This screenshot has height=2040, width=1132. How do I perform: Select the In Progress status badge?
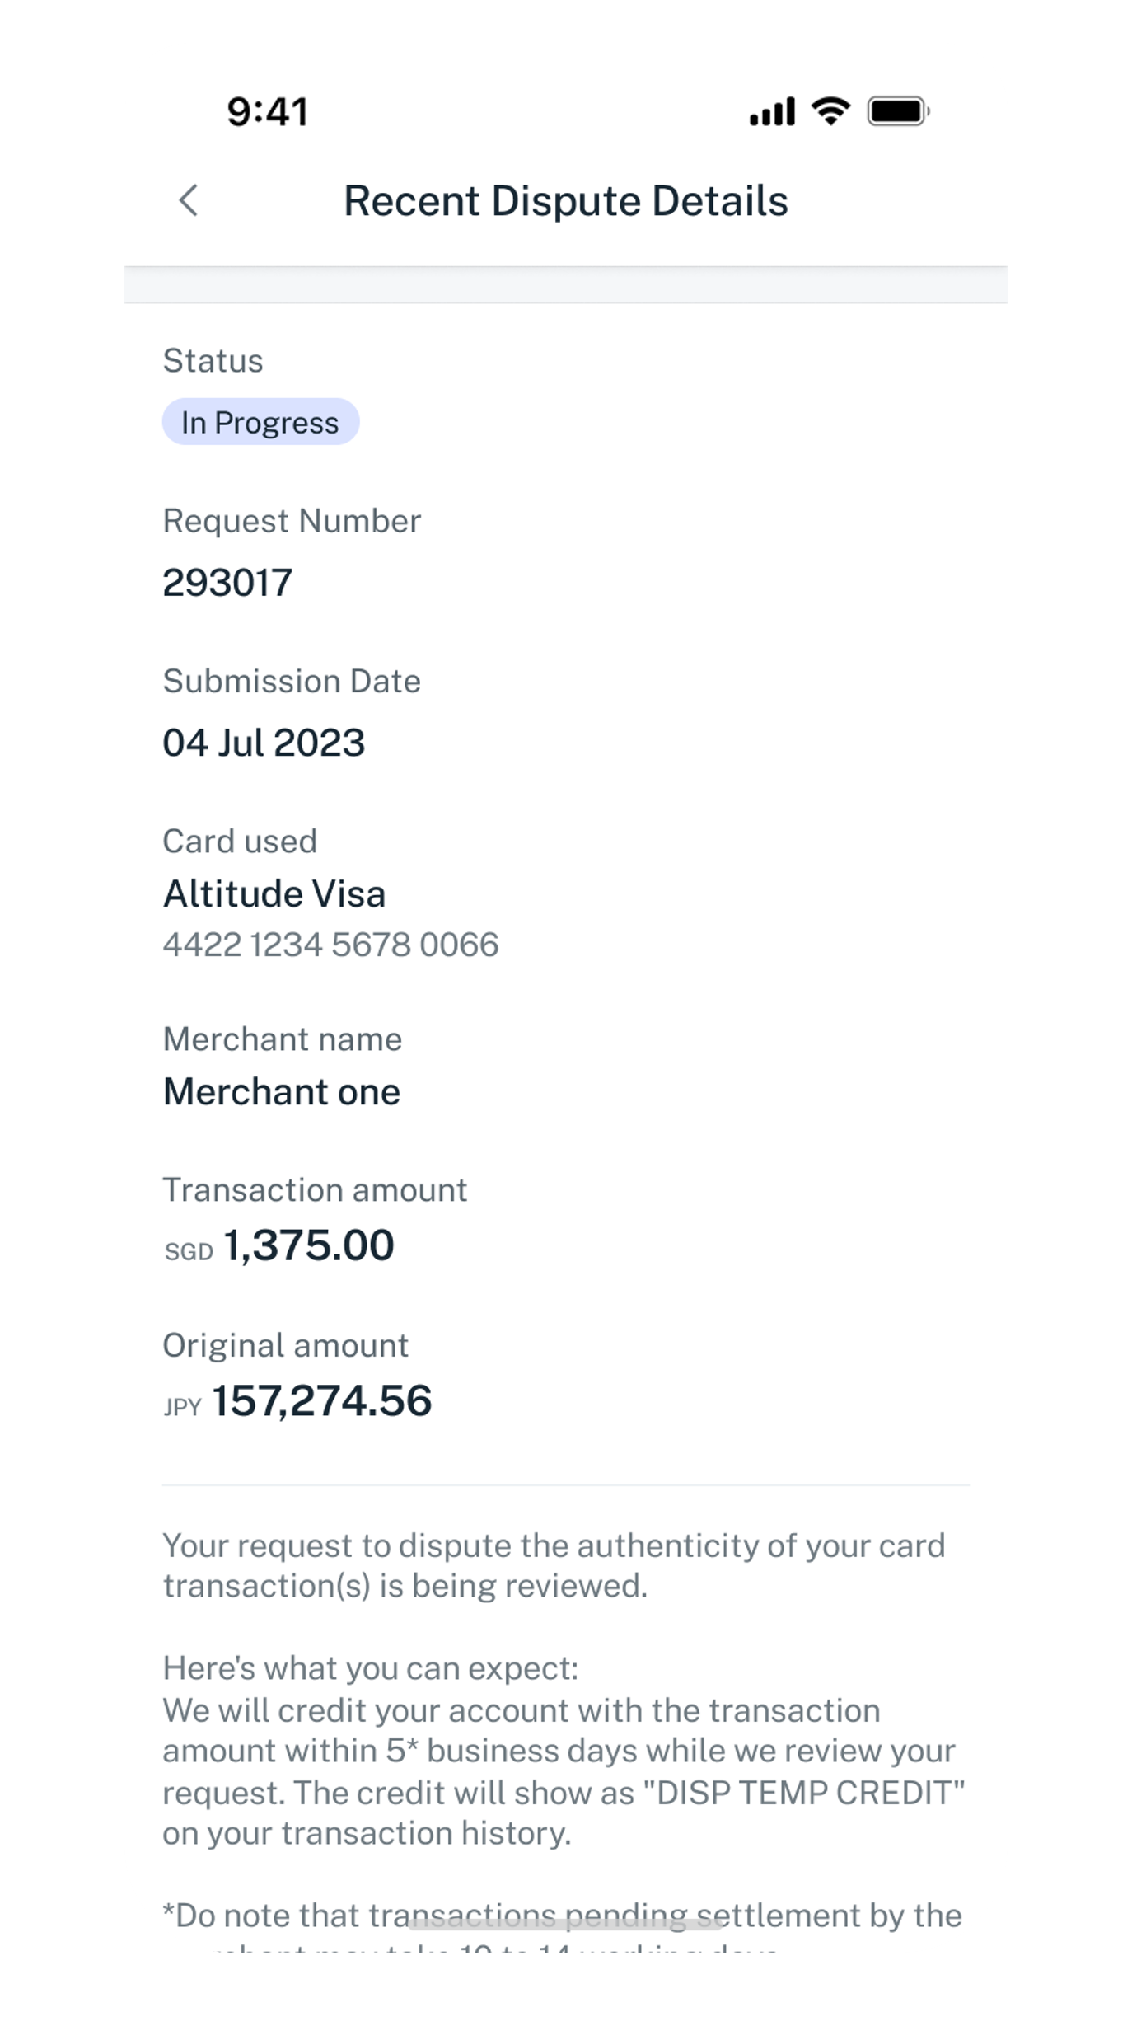coord(260,422)
